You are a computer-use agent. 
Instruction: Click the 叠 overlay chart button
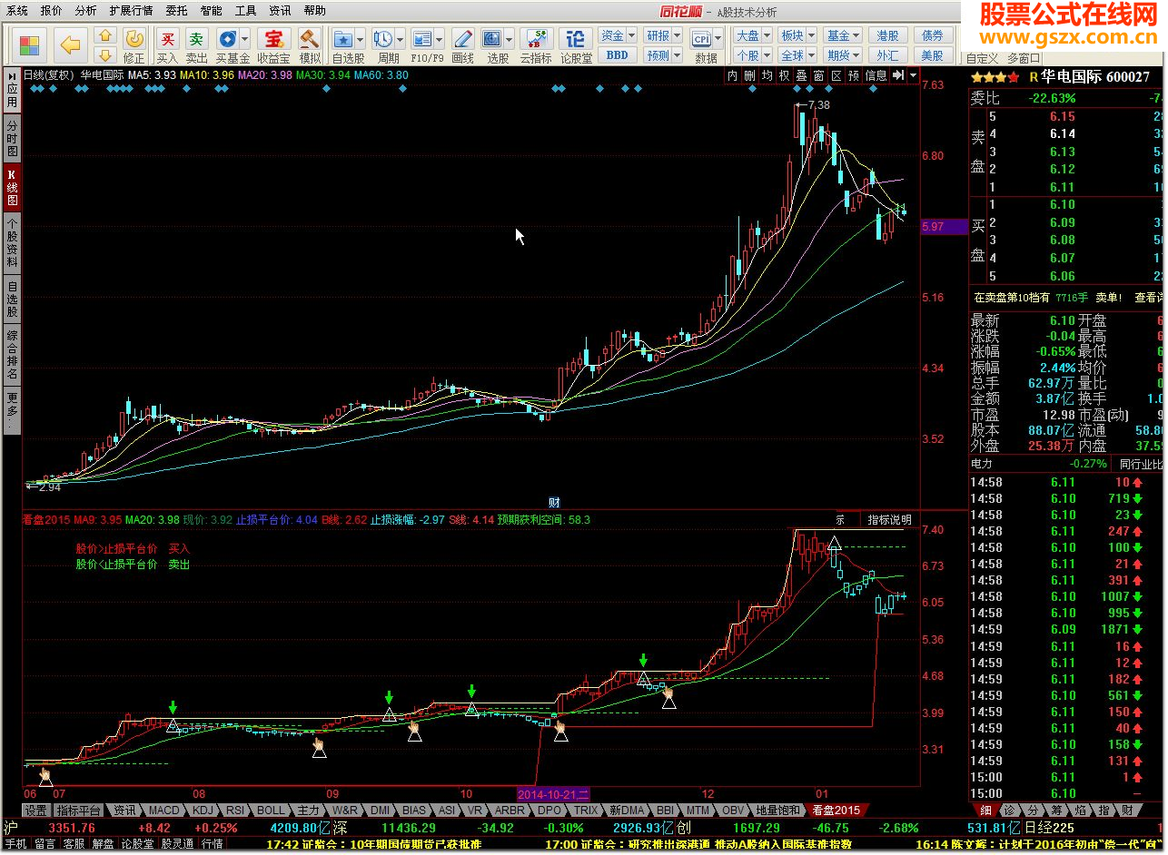point(801,76)
